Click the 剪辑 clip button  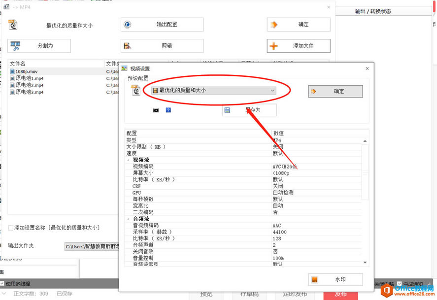(162, 46)
